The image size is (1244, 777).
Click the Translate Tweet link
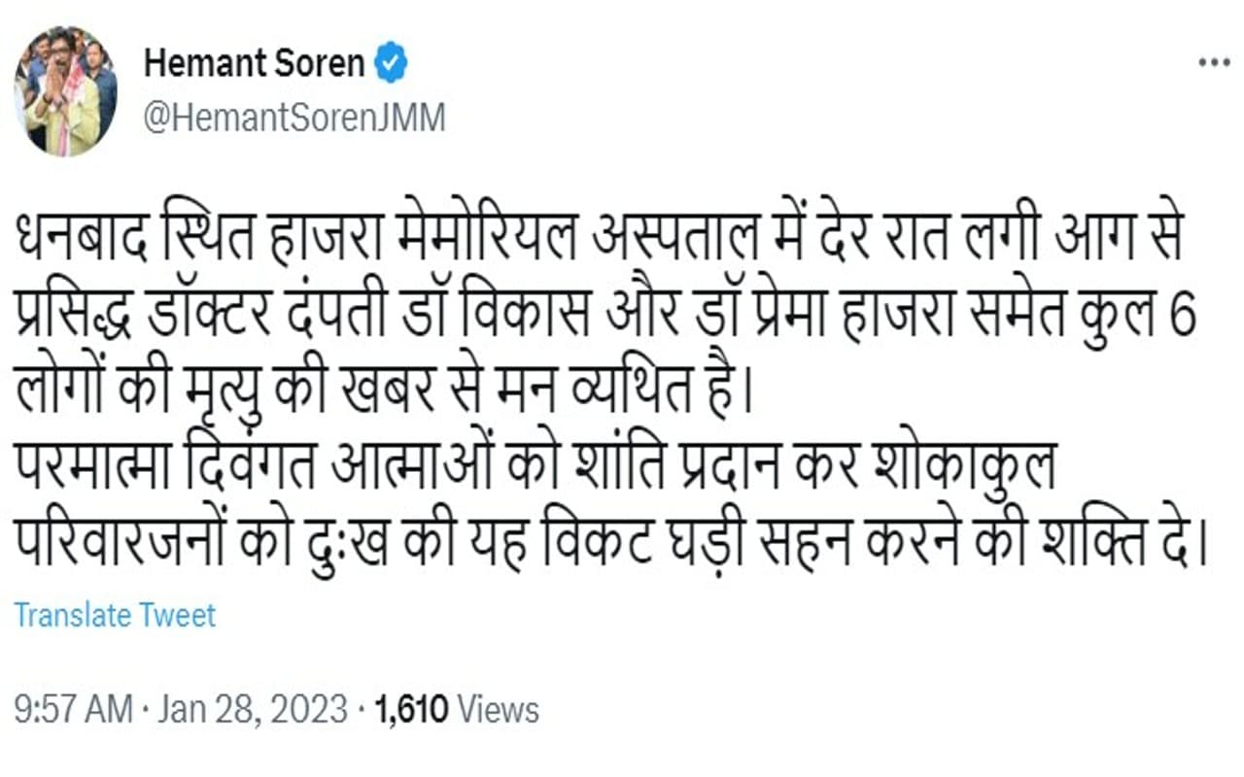pos(116,615)
